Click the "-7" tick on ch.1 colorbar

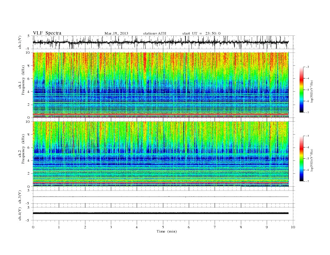click(307, 112)
